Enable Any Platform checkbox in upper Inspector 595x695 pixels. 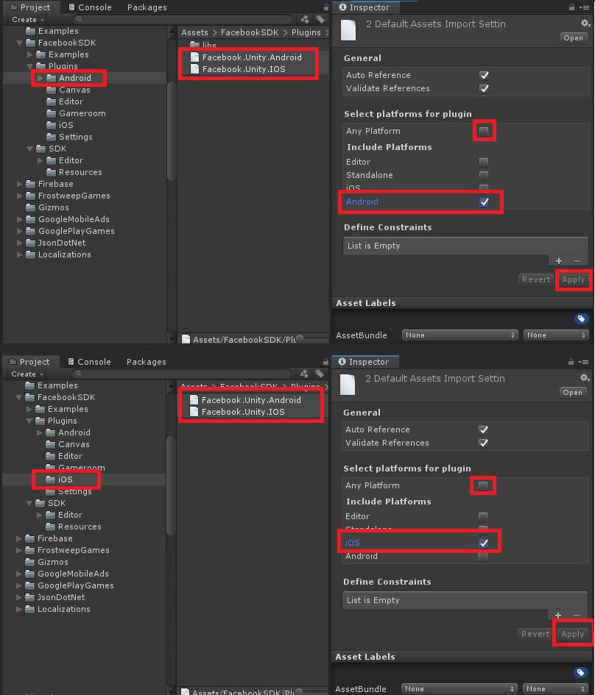click(x=484, y=131)
